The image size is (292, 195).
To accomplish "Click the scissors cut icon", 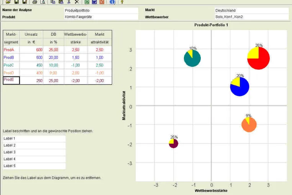I will 69,2.
